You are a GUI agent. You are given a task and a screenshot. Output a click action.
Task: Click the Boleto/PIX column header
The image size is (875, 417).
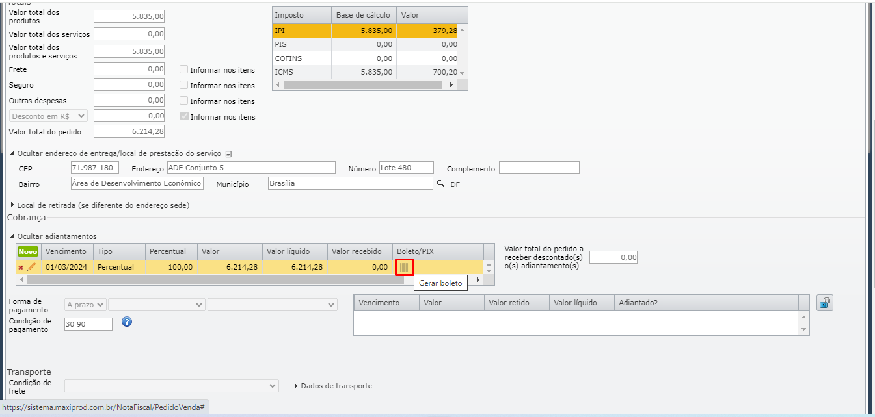pos(438,251)
